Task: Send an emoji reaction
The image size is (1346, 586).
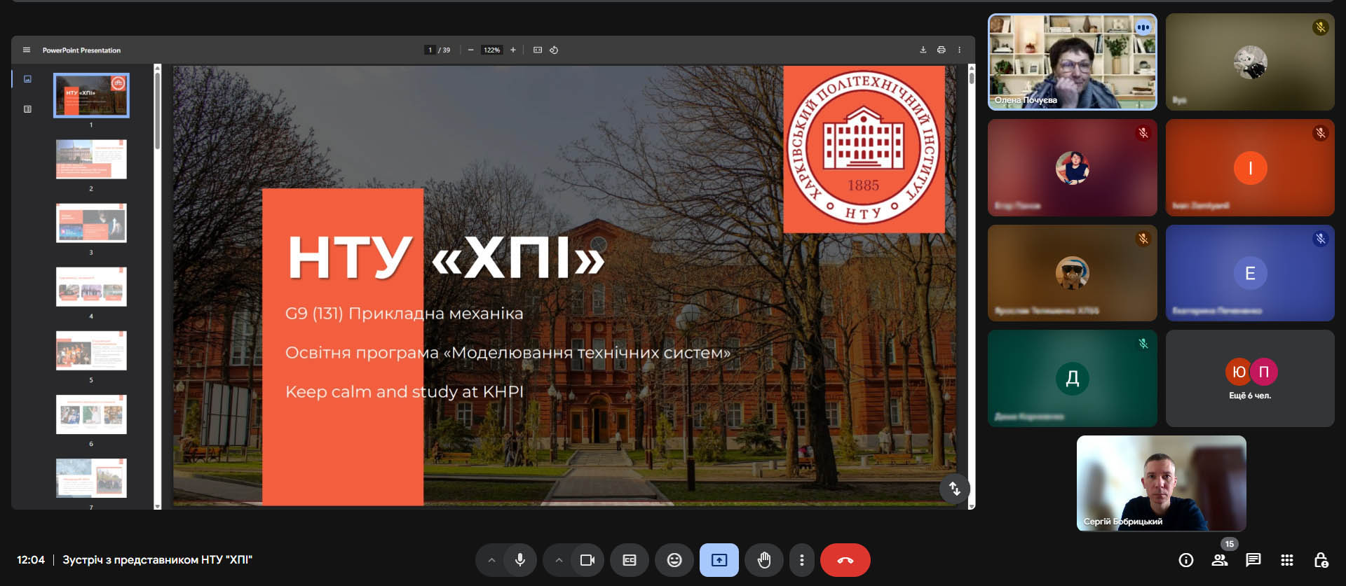Action: click(674, 560)
